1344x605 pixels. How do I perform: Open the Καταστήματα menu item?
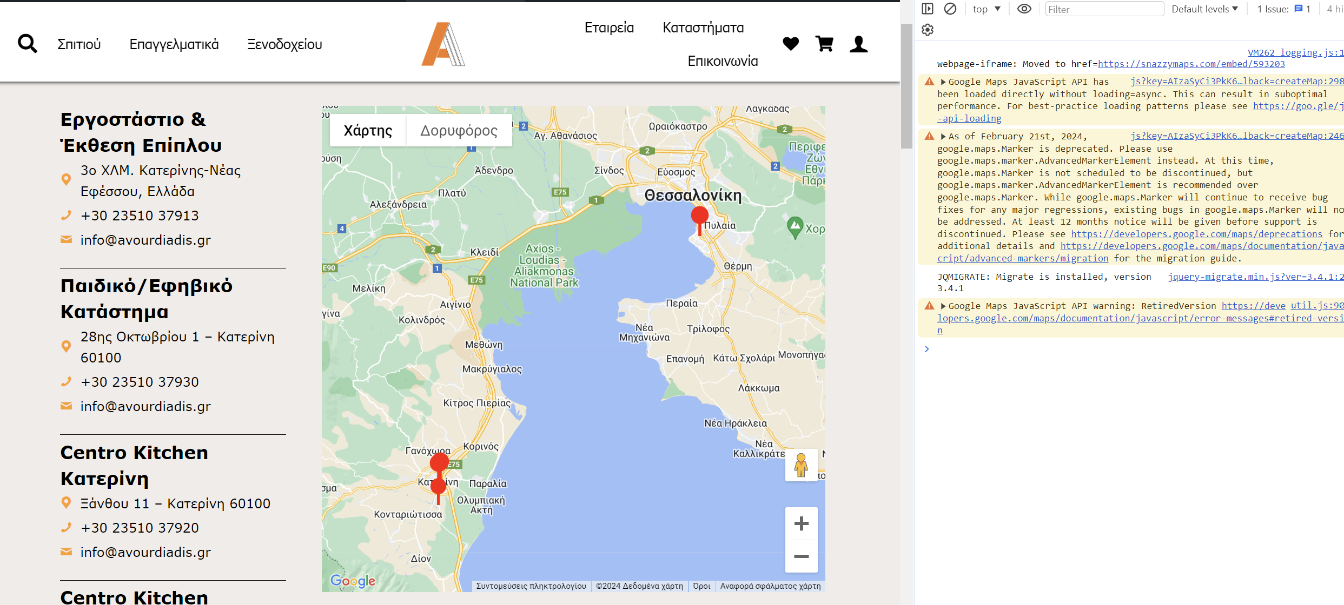tap(703, 28)
